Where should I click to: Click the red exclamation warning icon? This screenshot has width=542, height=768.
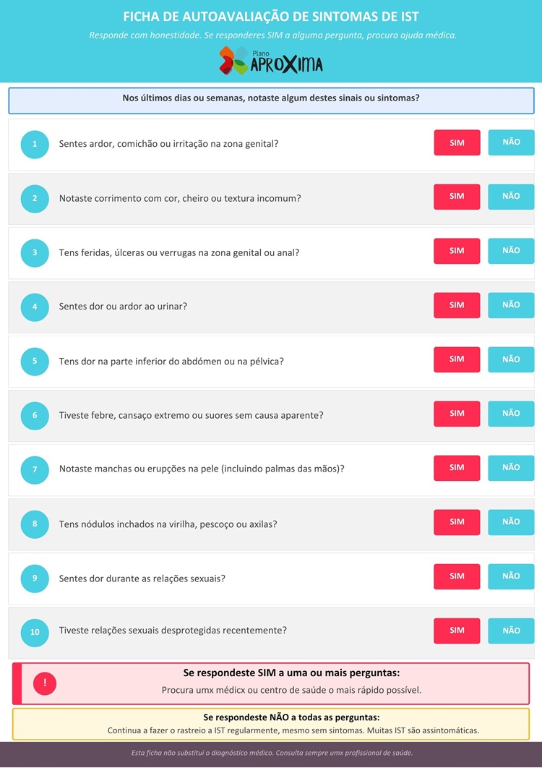(45, 683)
